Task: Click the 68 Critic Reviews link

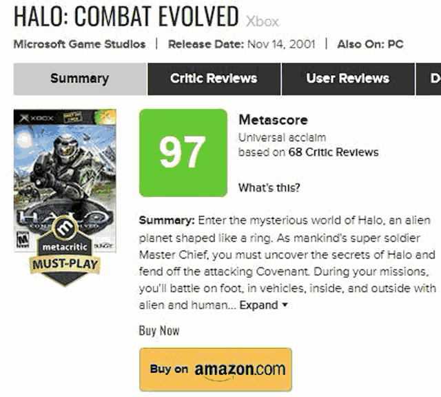Action: point(333,152)
